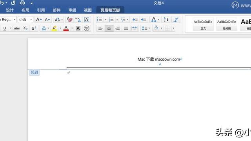Open the 视图 tab

[x=88, y=10]
